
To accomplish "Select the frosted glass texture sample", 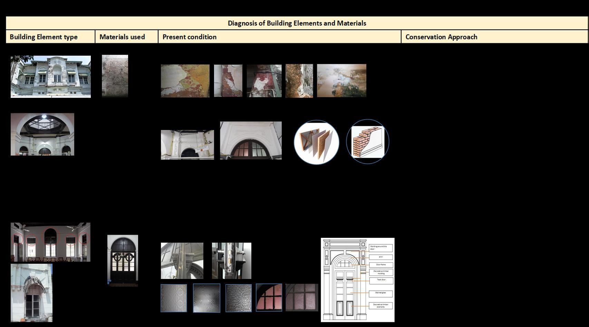I will point(206,298).
